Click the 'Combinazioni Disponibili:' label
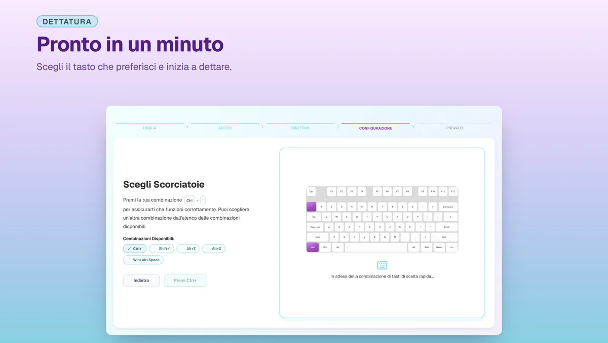This screenshot has height=343, width=608. click(x=148, y=238)
